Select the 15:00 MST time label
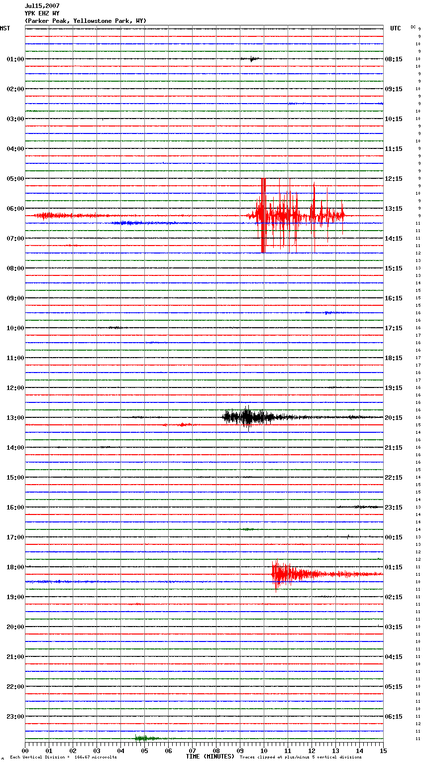Viewport: 423px width, 764px height. (15, 478)
